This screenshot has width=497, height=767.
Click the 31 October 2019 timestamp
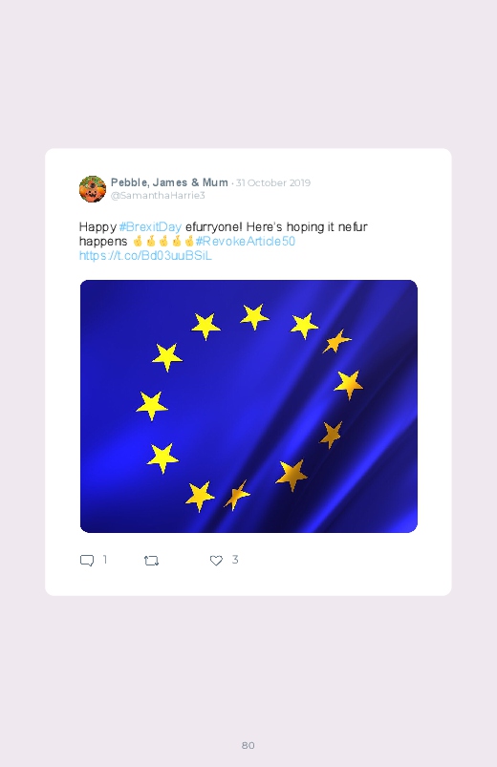pyautogui.click(x=273, y=183)
